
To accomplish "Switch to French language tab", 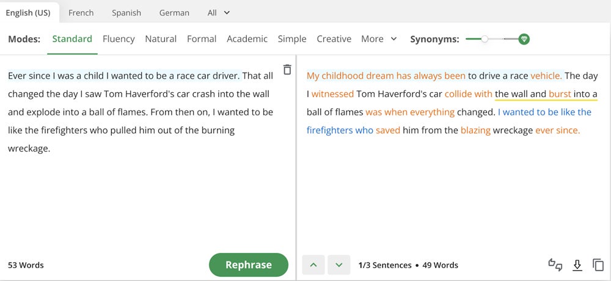I will click(81, 13).
